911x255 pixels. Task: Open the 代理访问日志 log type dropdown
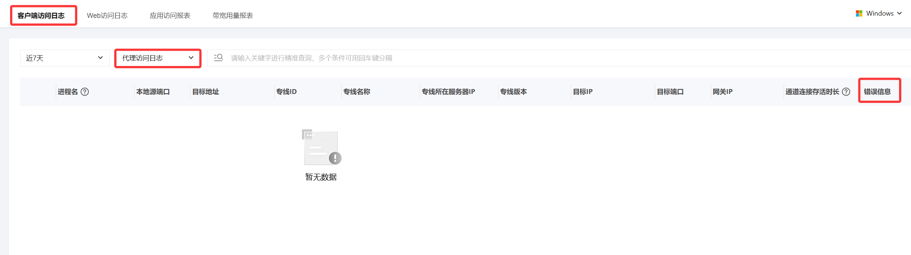(158, 58)
